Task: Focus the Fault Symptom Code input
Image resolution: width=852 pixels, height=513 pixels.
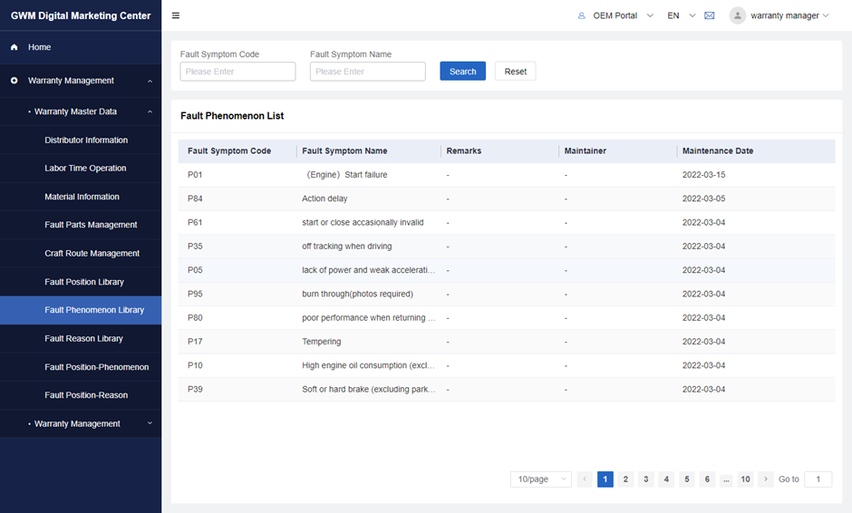Action: (238, 72)
